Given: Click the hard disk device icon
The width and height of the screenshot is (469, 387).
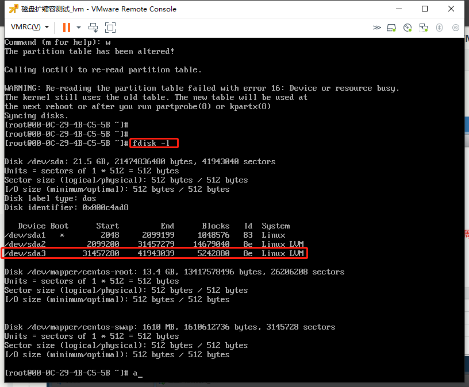Looking at the screenshot, I should tap(391, 28).
